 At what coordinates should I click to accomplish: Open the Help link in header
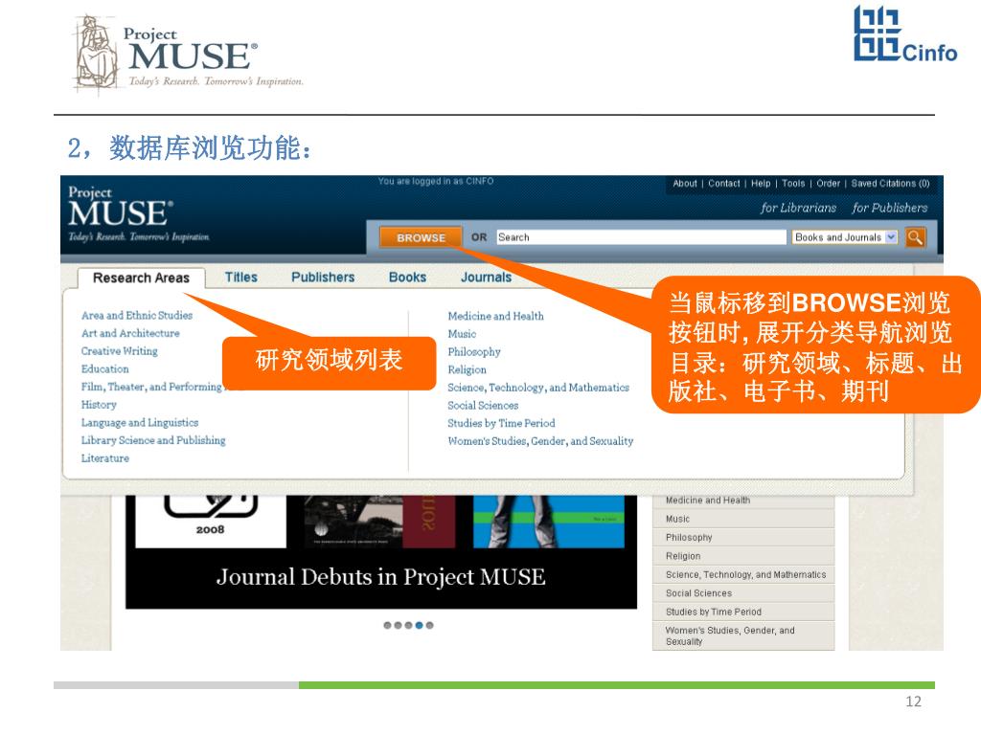click(761, 183)
